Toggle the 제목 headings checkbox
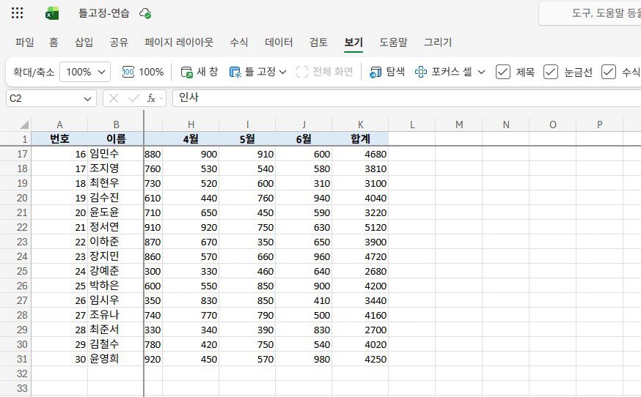 point(503,72)
